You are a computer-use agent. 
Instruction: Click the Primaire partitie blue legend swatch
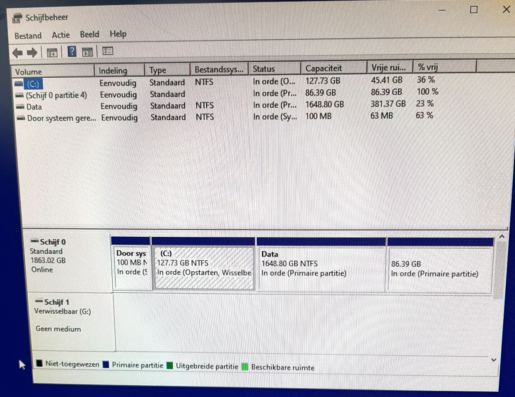(106, 364)
